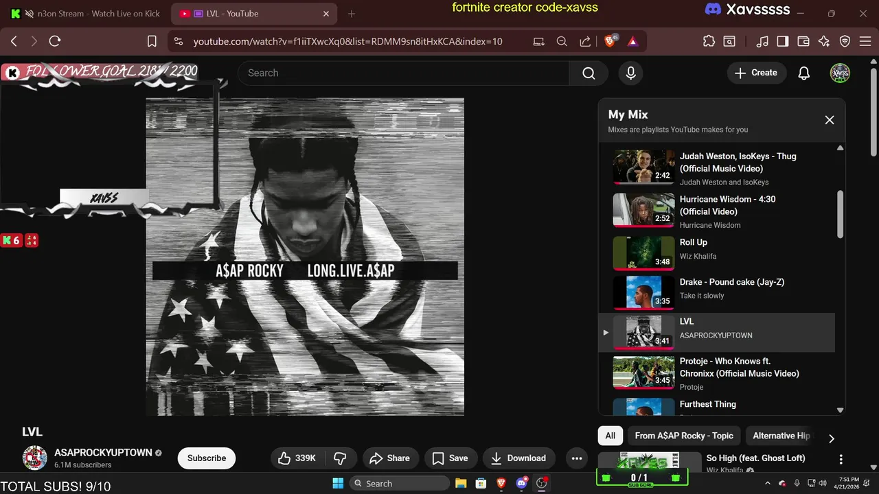Show more filter chips with right chevron
The image size is (879, 494).
click(831, 438)
